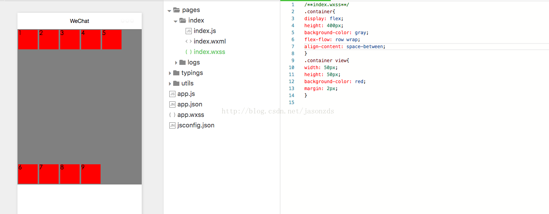Screen dimensions: 549x214
Task: Click red box 5 in simulator
Action: [112, 40]
